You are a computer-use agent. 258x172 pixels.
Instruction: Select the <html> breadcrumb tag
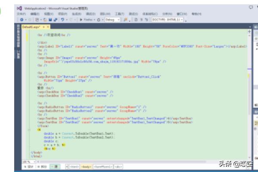[74, 166]
